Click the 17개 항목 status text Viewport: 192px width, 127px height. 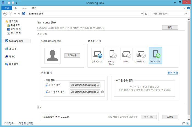(x=9, y=123)
